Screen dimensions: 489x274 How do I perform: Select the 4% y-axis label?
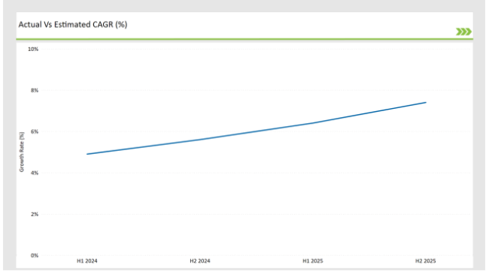(35, 173)
